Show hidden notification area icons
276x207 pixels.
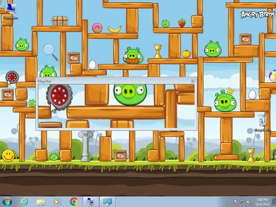(x=229, y=202)
